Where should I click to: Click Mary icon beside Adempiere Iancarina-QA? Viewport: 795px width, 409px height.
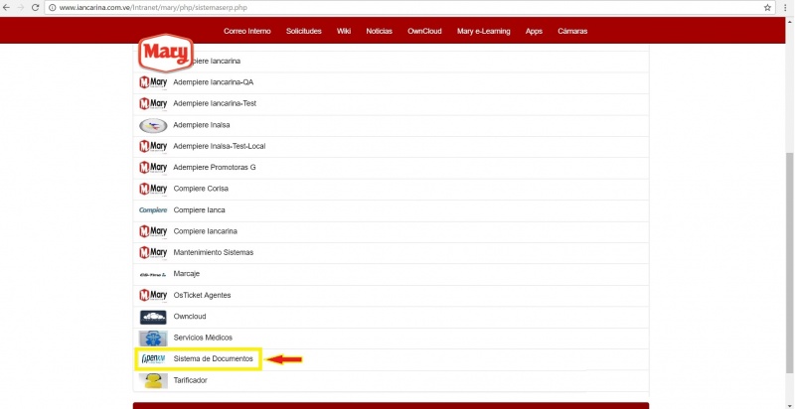(x=153, y=82)
